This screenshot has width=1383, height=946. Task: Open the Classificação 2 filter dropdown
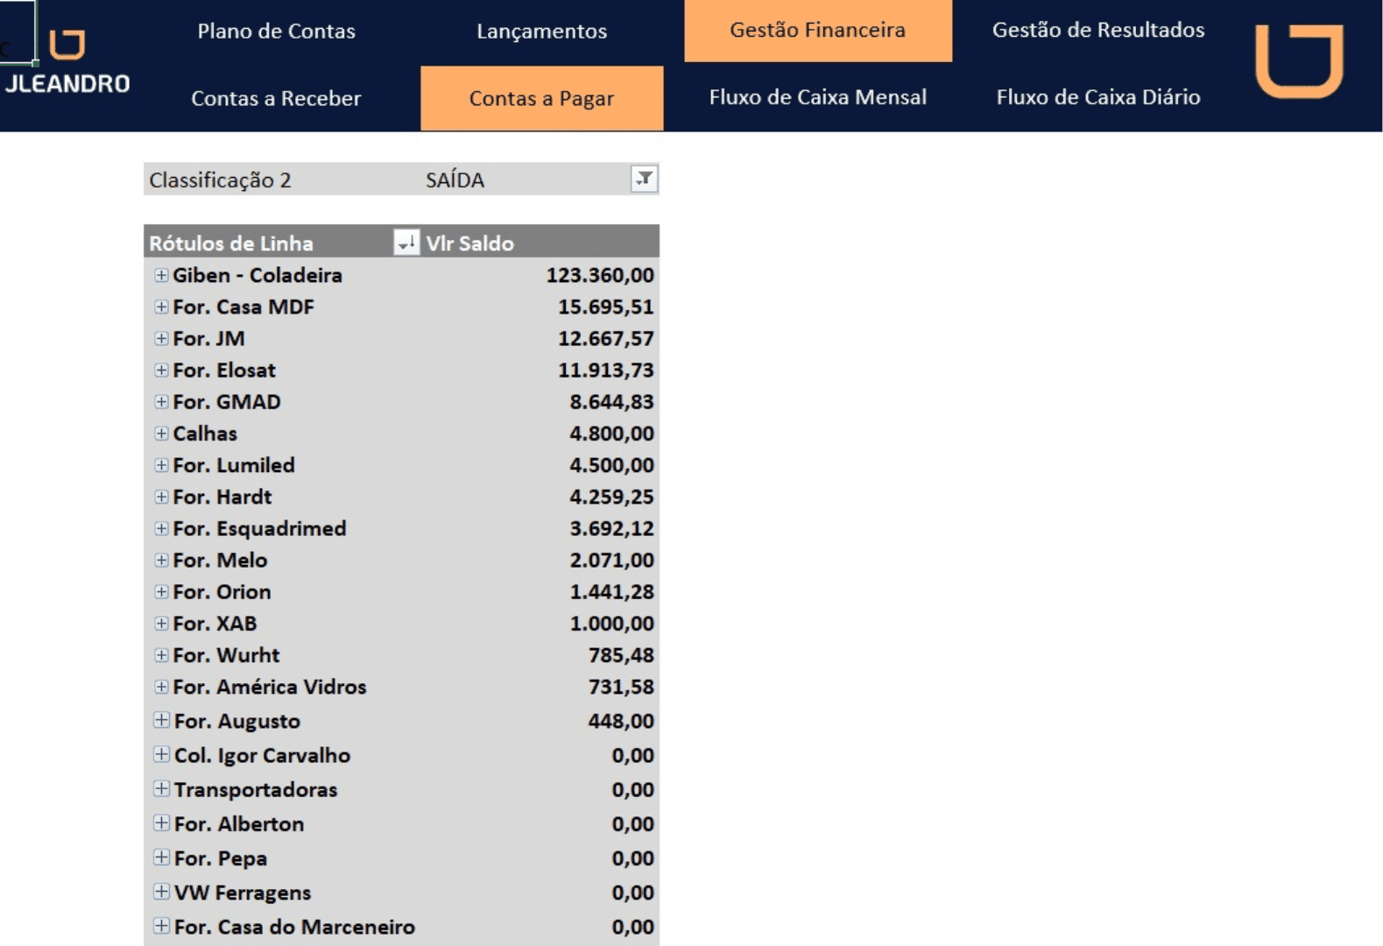(645, 179)
